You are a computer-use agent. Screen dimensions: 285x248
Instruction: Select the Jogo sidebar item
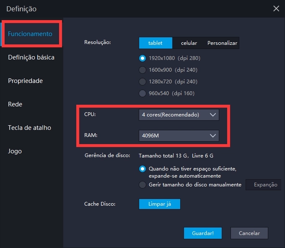[15, 151]
